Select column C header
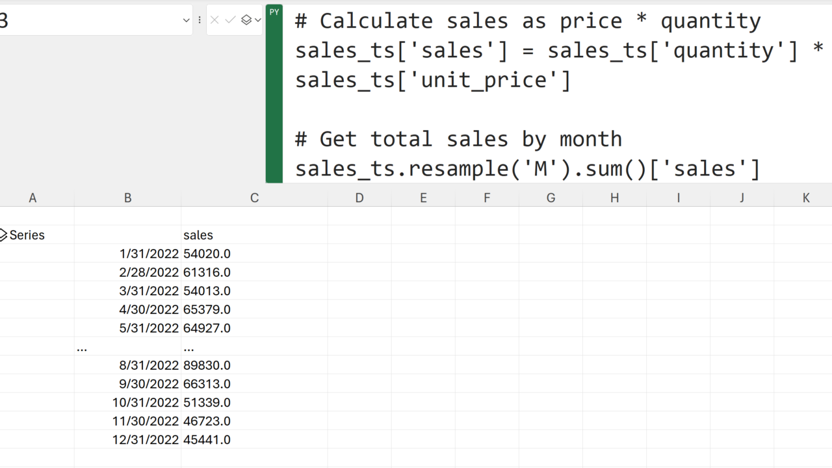 (254, 198)
